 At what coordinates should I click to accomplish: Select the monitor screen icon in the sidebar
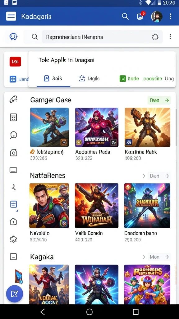tap(13, 170)
